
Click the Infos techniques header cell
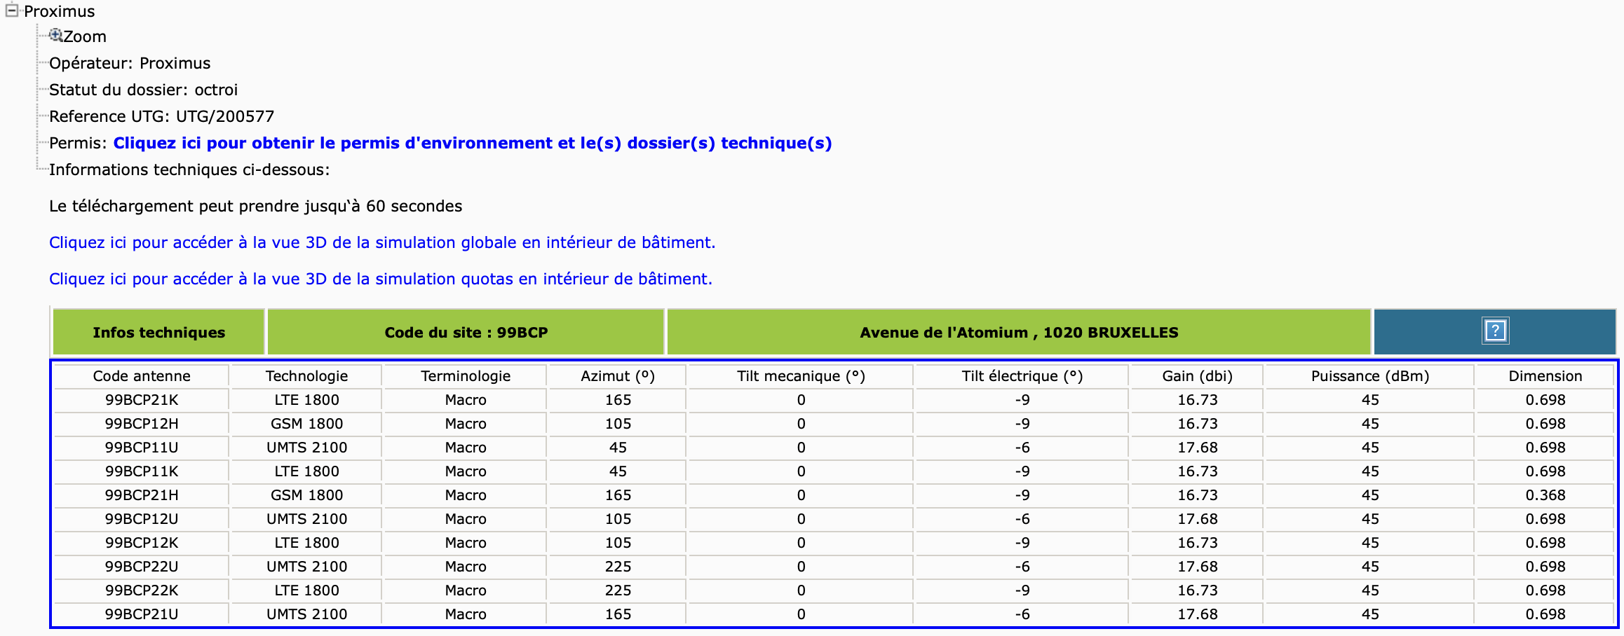pyautogui.click(x=158, y=332)
